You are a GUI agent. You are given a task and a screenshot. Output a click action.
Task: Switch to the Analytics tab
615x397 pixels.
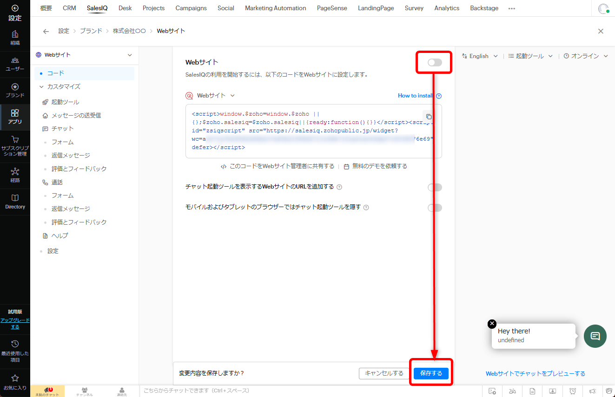click(447, 8)
